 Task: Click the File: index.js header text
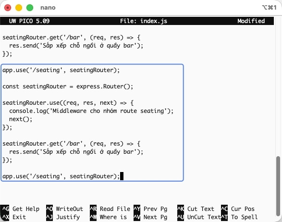pos(144,21)
